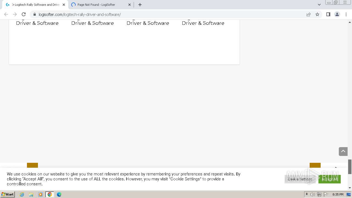Click the scrollbar up arrow

coord(350,22)
